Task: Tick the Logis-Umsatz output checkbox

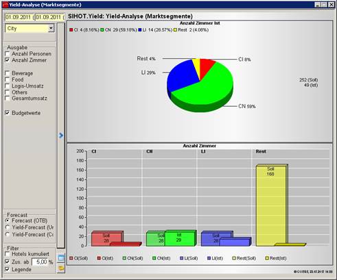Action: 8,86
